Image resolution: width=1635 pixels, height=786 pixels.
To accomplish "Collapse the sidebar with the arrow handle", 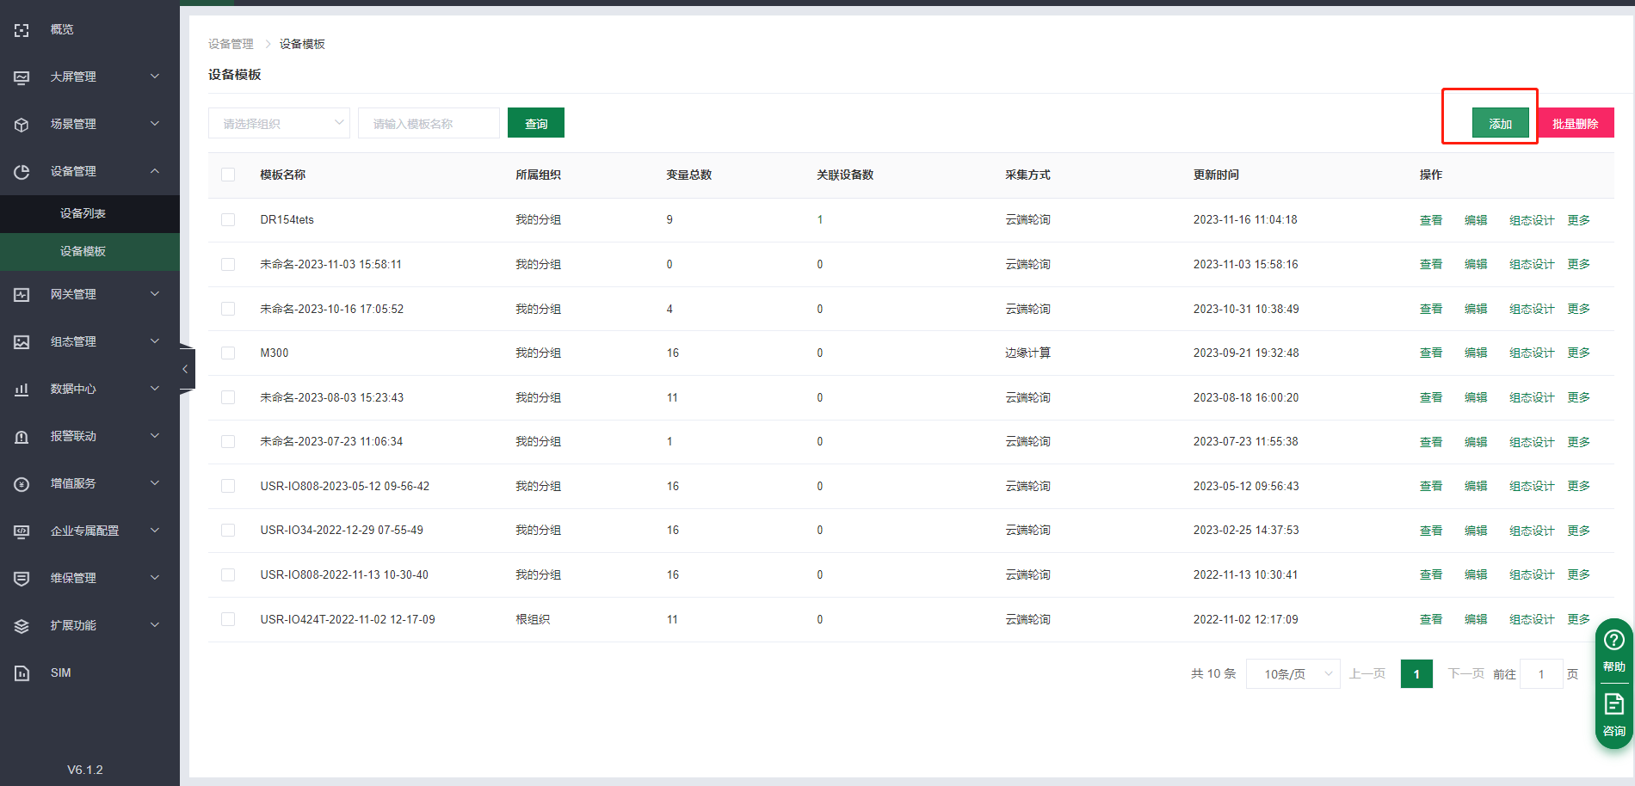I will tap(185, 369).
